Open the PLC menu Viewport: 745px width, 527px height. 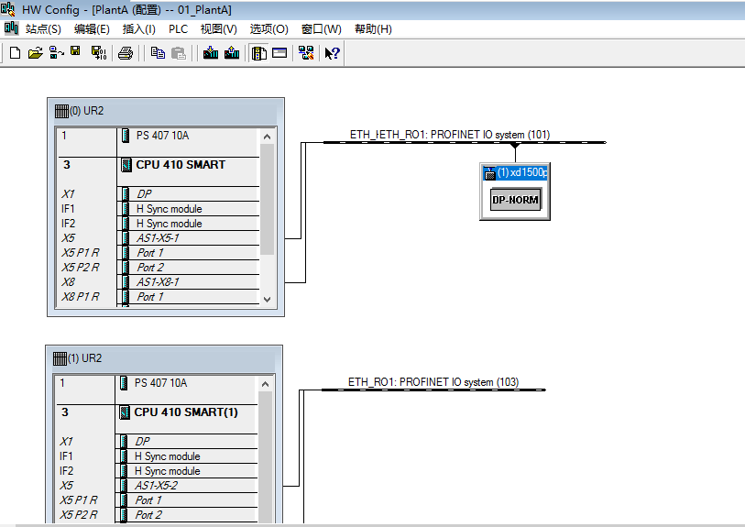click(x=178, y=29)
